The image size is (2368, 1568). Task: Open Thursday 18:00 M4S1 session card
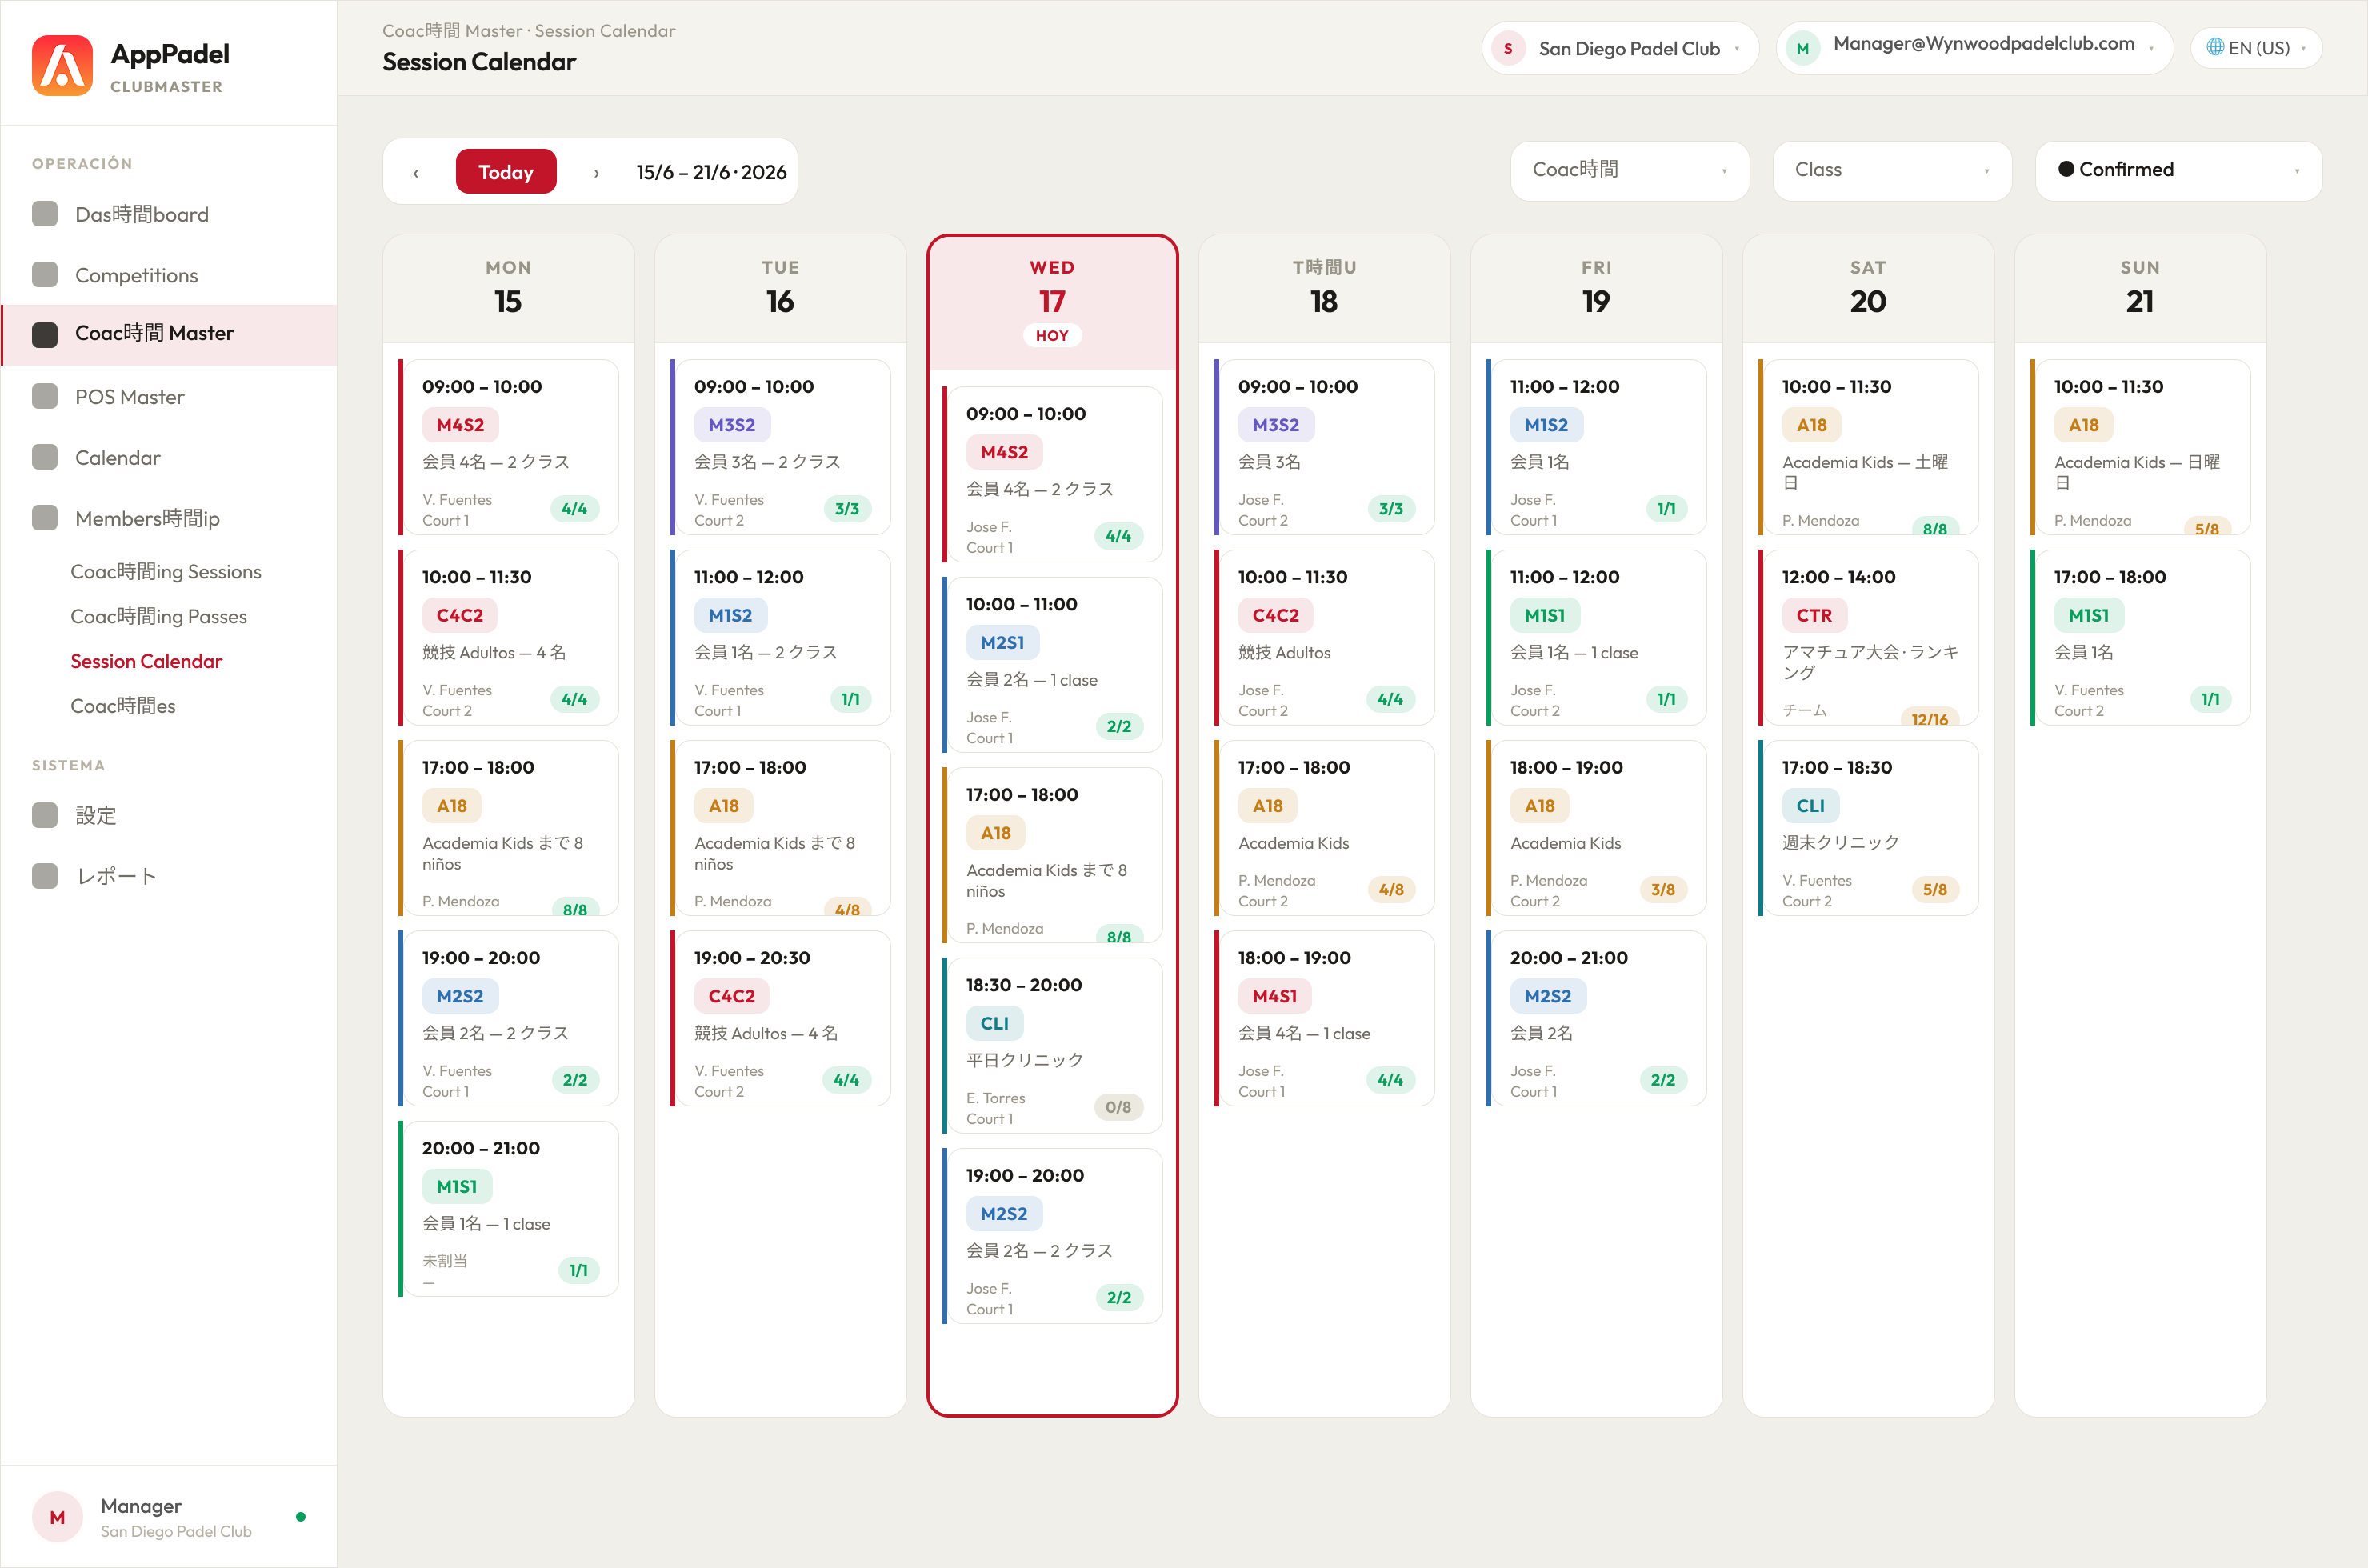pos(1325,1018)
